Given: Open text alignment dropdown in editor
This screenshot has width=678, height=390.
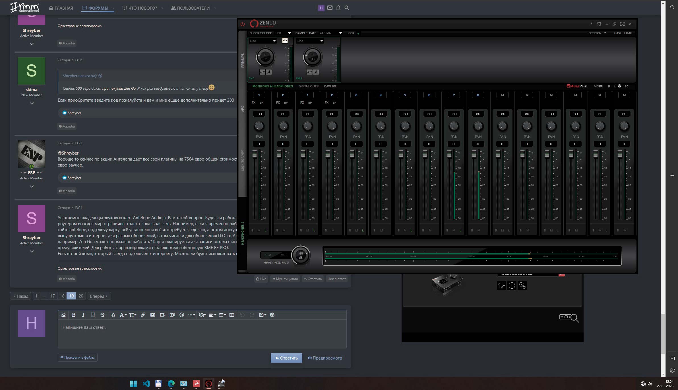Looking at the screenshot, I should tap(212, 315).
